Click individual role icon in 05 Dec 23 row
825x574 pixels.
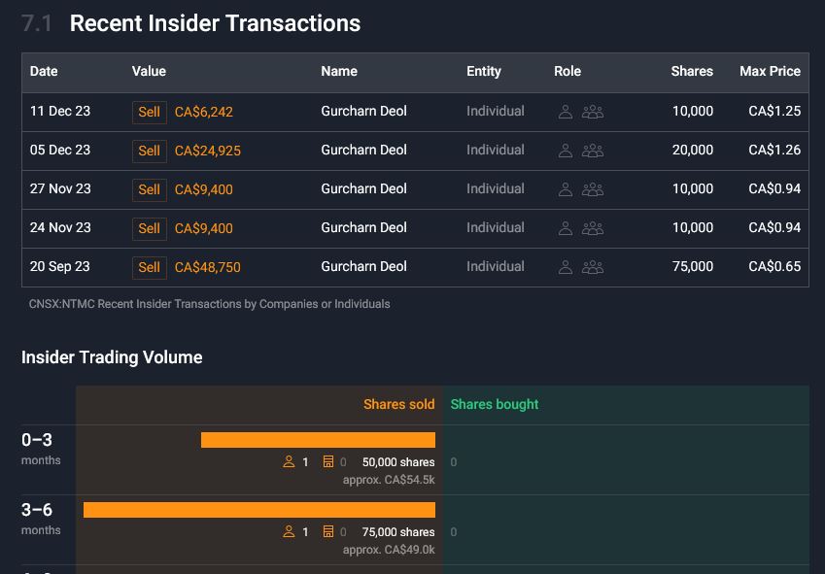pos(566,151)
